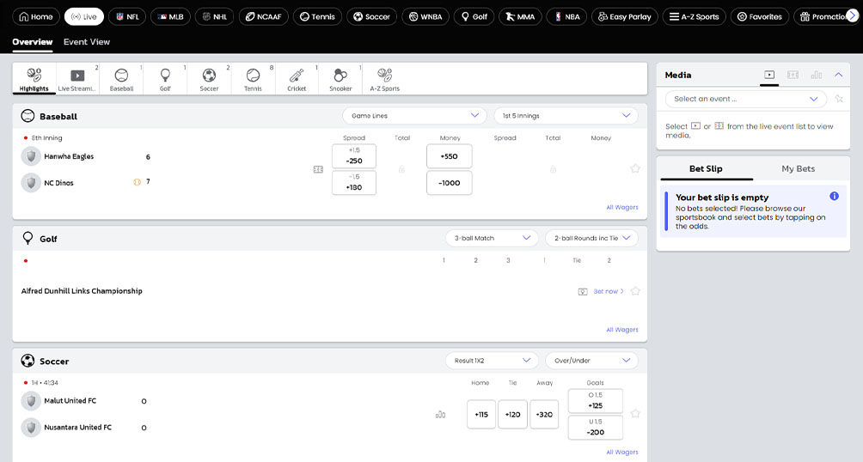This screenshot has height=462, width=863.
Task: Select the Soccer sport filter icon
Action: point(209,79)
